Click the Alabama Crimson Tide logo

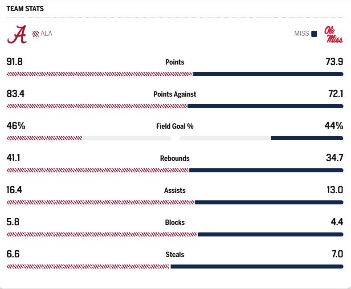(x=17, y=34)
